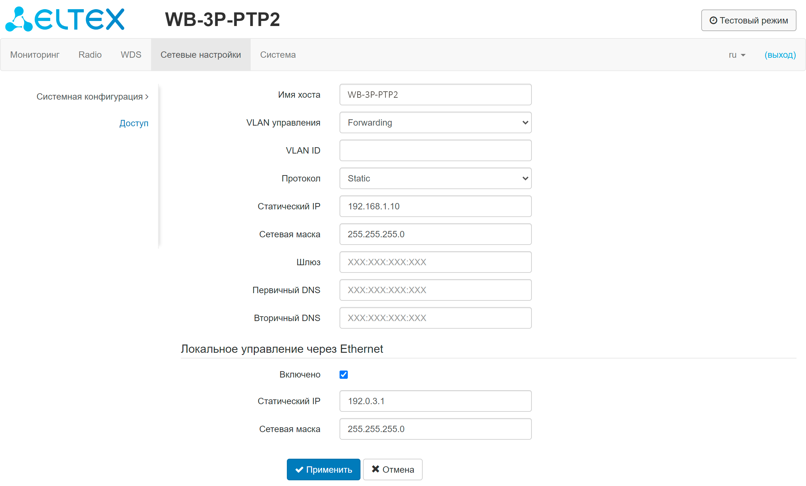Open the Доступ sidebar link
Image resolution: width=806 pixels, height=486 pixels.
click(134, 123)
